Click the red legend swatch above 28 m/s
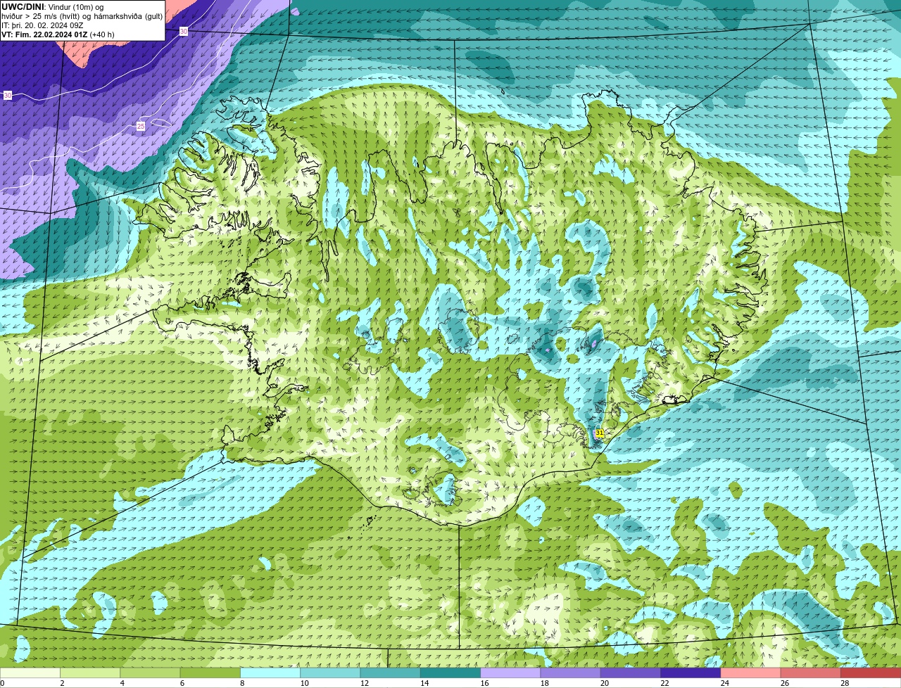Image resolution: width=901 pixels, height=688 pixels. click(871, 673)
